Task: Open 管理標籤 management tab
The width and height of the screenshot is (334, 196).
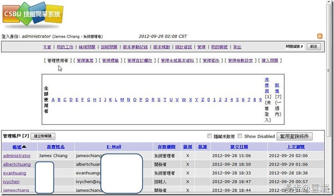Action: (x=110, y=60)
